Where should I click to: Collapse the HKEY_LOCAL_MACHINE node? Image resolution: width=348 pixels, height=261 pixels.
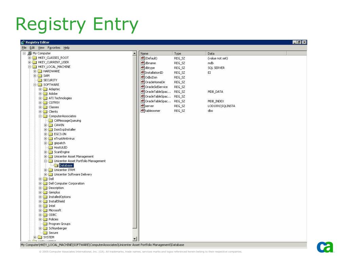point(30,67)
